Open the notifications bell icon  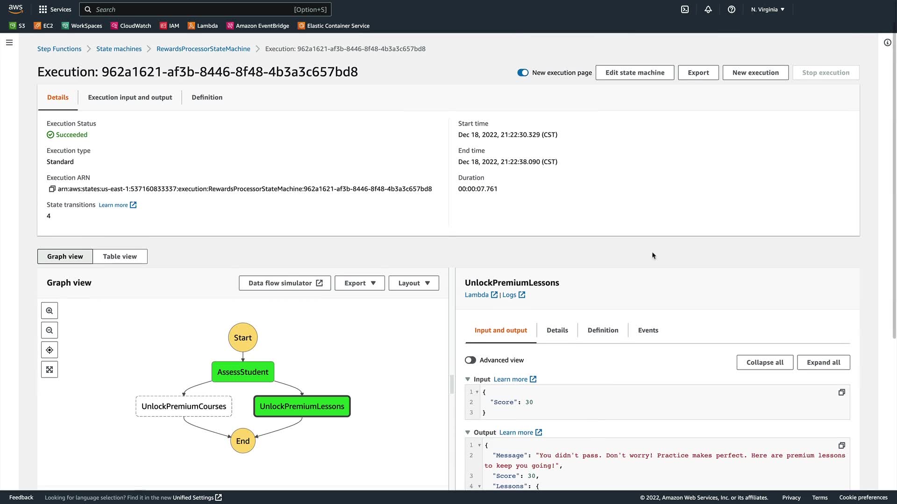(x=708, y=9)
